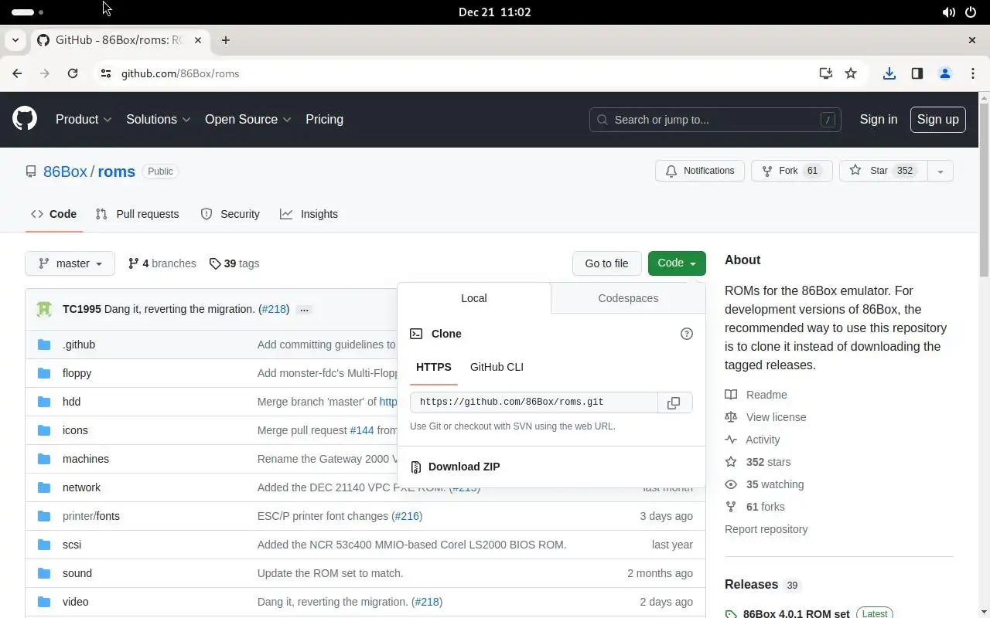This screenshot has height=618, width=990.
Task: Click the Pricing link
Action: point(324,119)
